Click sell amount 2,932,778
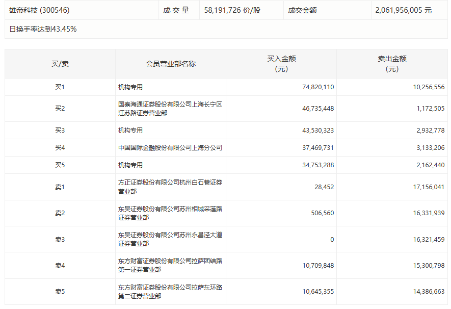451x309 pixels. (430, 131)
